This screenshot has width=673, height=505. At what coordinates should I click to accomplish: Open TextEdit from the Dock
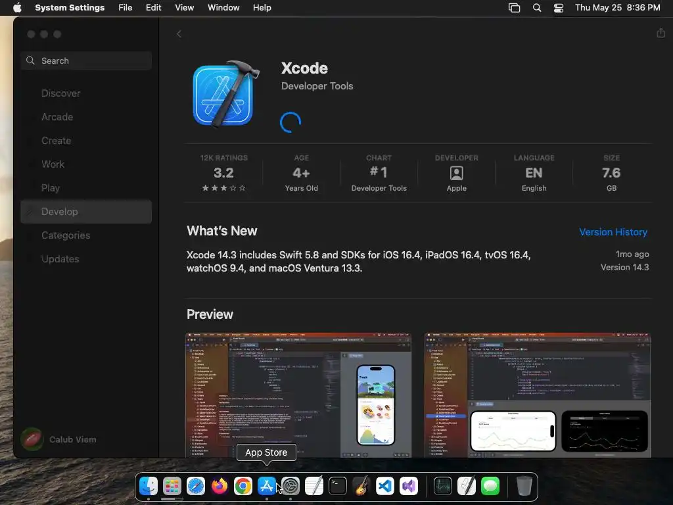pyautogui.click(x=314, y=486)
